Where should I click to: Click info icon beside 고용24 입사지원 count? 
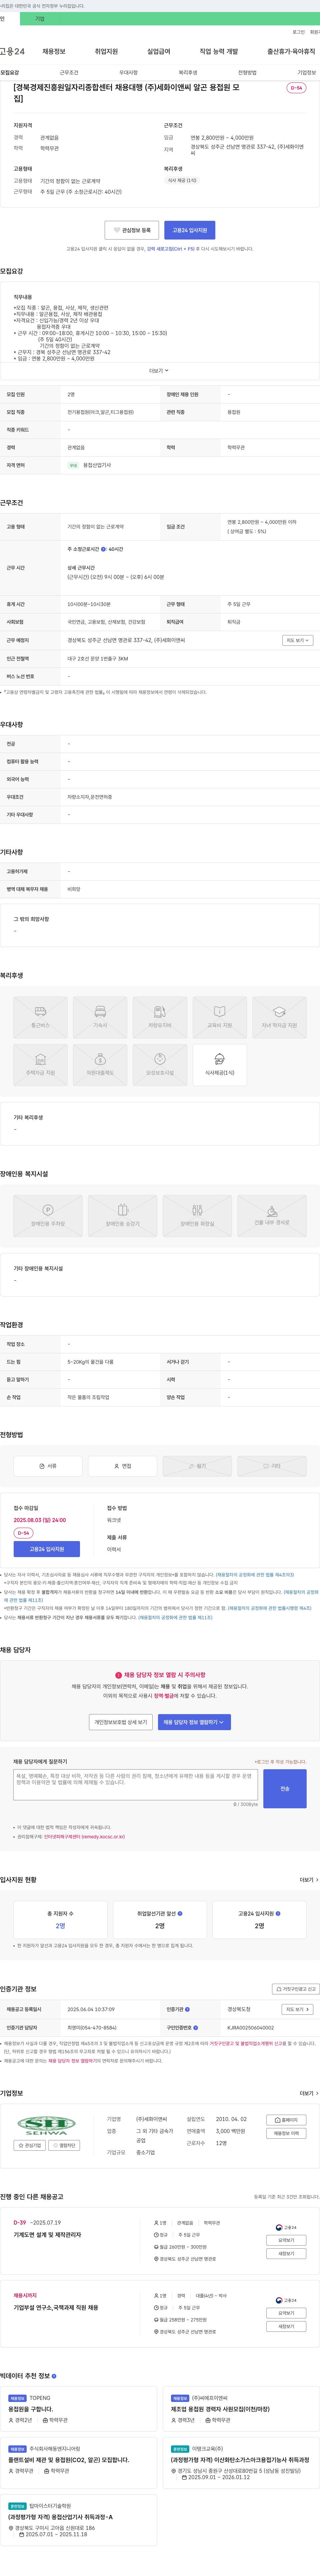[x=278, y=1913]
